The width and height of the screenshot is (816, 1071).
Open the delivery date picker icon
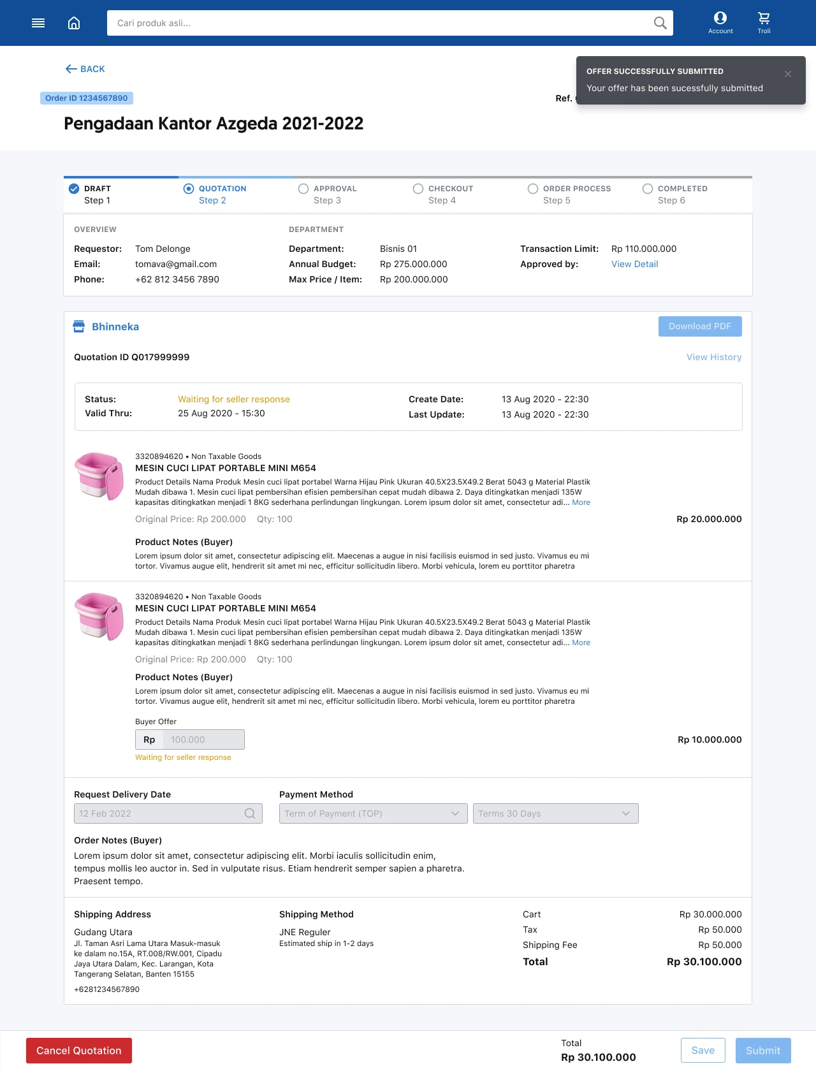250,813
